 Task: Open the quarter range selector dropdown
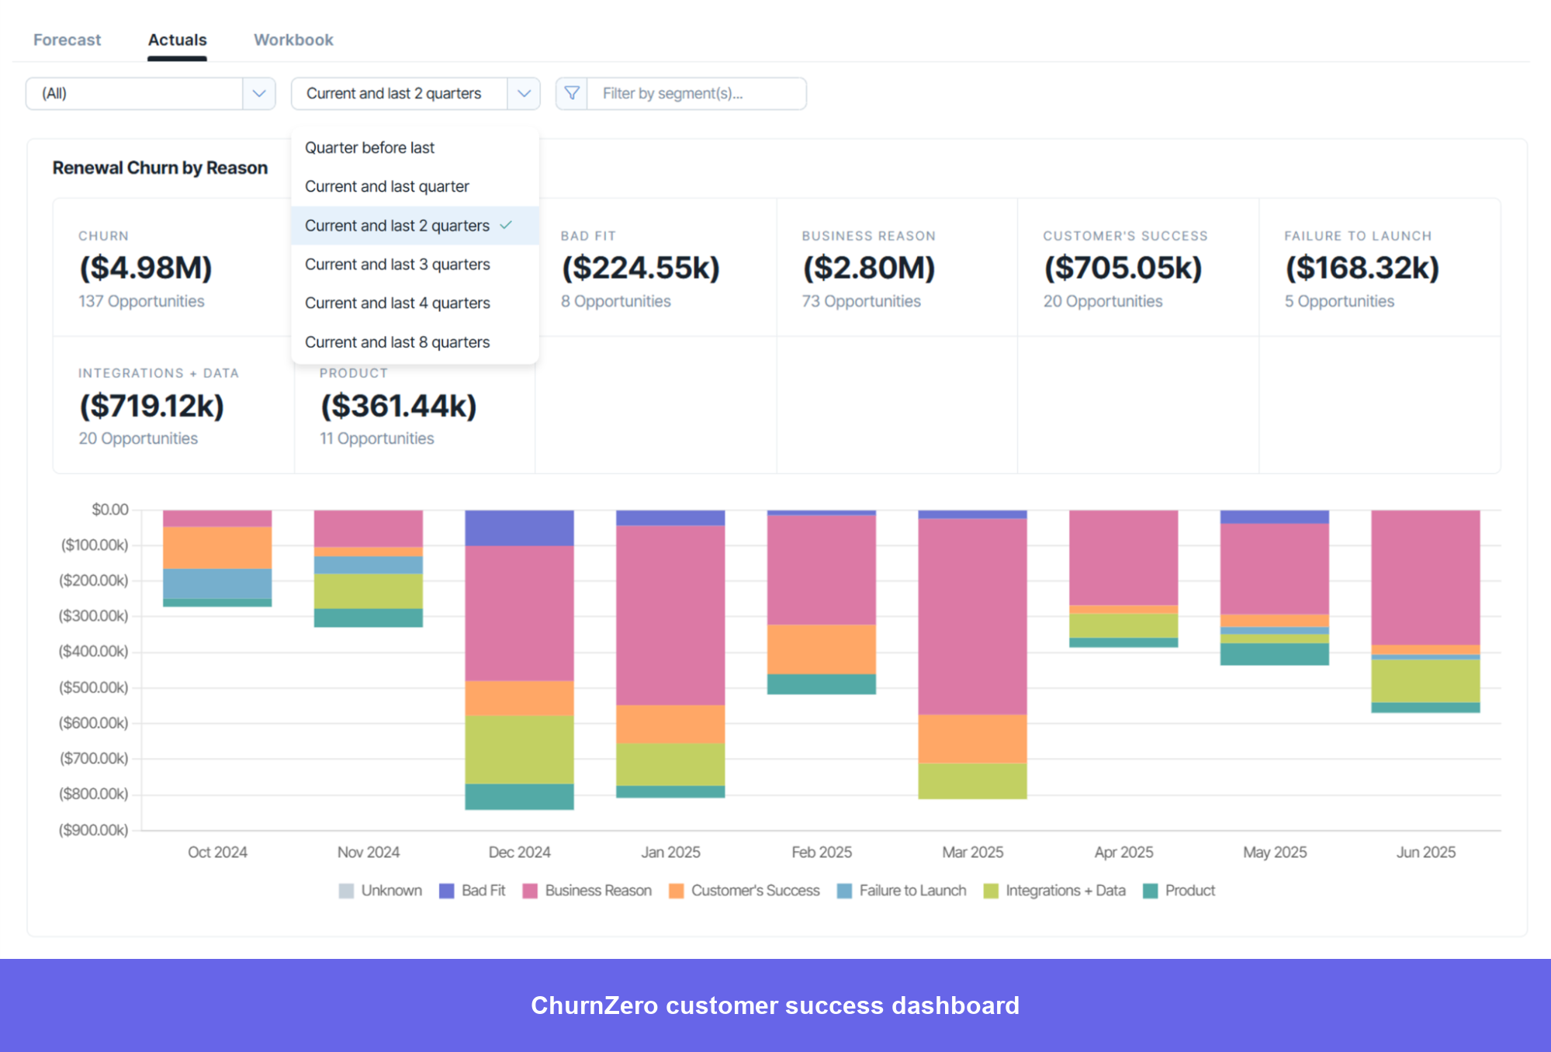415,93
